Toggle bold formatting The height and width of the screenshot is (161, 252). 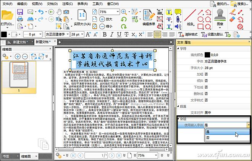105,34
